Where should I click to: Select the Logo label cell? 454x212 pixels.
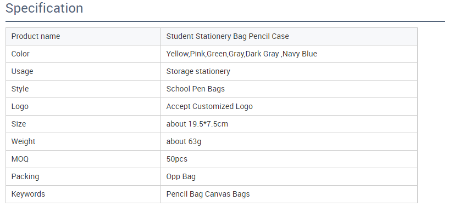pos(83,106)
